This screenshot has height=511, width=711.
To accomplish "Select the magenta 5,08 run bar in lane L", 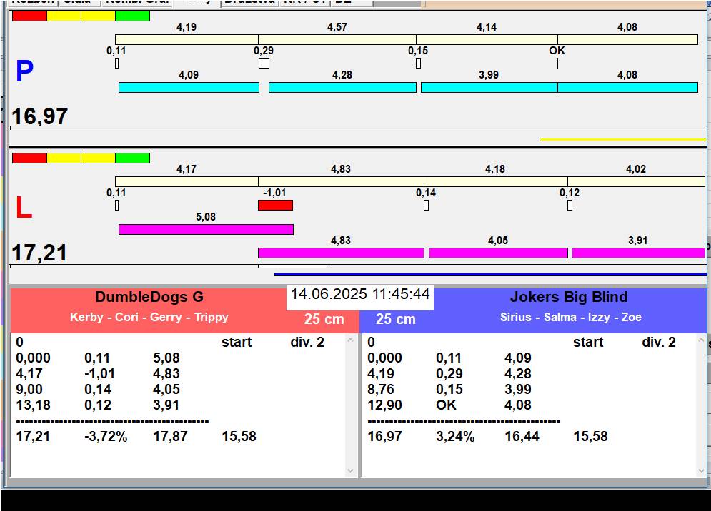I will click(206, 230).
